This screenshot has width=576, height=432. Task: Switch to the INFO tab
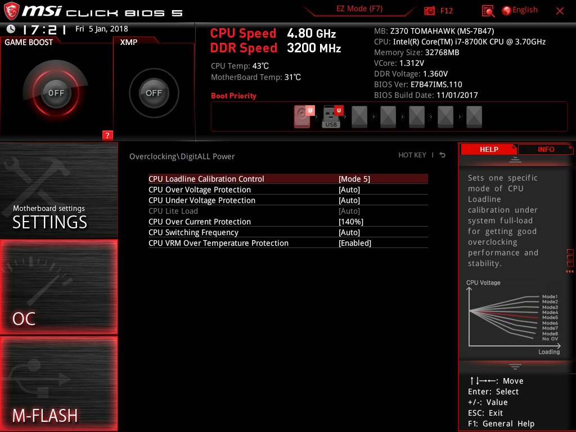(x=546, y=149)
